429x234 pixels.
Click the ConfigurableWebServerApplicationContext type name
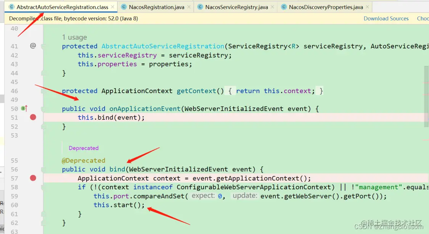point(254,187)
